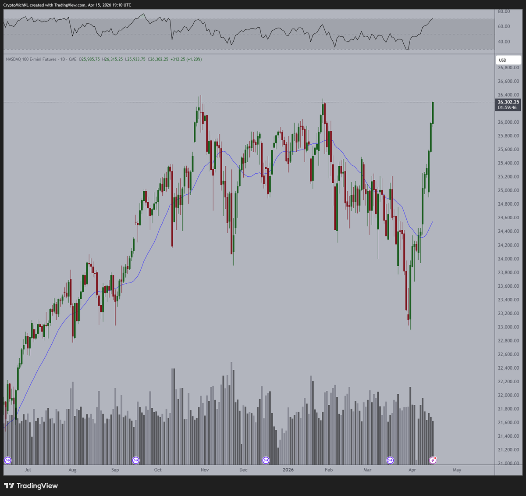Screen dimensions: 526x496
Task: Click the CryptoMichNL attribution header text
Action: coord(67,5)
